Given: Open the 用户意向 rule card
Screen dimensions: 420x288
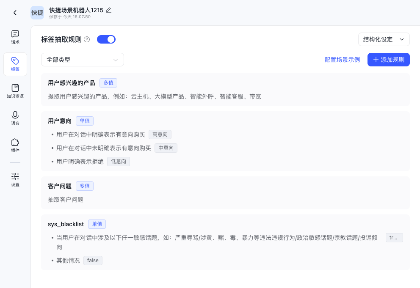Looking at the screenshot, I should click(x=225, y=141).
